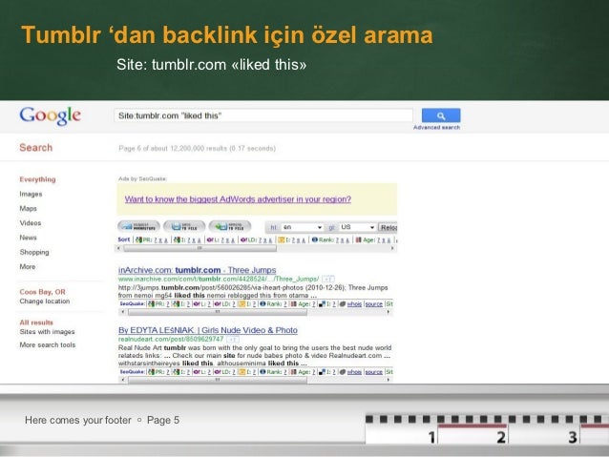Click Age icon under inArchive.com result

[294, 304]
